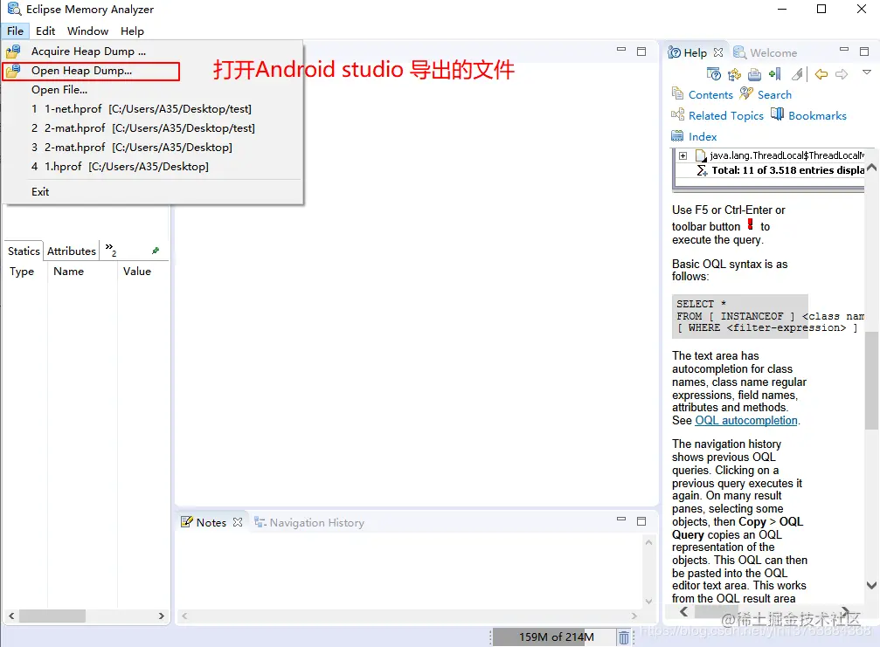Switch to Navigation History tab
This screenshot has width=880, height=647.
point(309,522)
